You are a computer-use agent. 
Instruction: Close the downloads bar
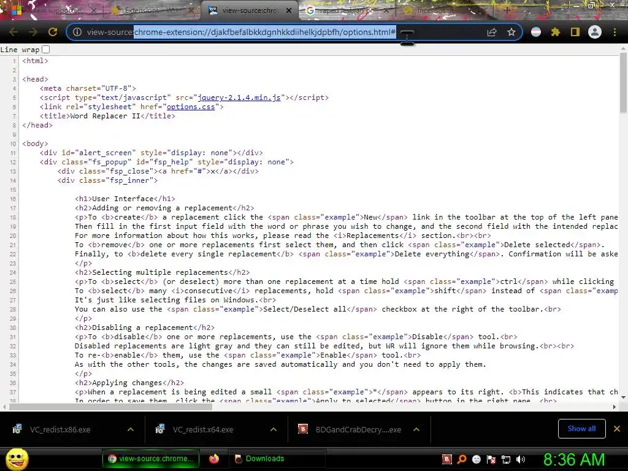point(617,429)
